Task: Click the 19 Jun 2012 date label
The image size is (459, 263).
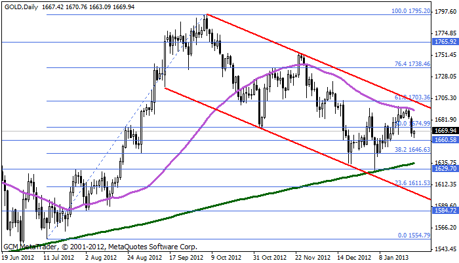Action: [19, 258]
